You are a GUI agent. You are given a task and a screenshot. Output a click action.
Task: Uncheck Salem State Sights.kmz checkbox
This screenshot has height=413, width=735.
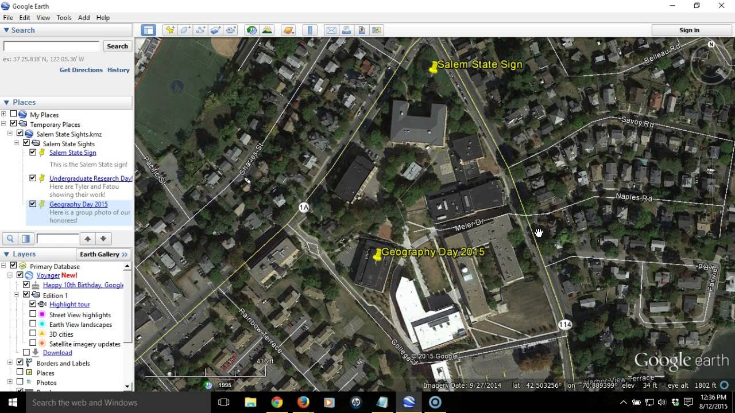coord(20,134)
